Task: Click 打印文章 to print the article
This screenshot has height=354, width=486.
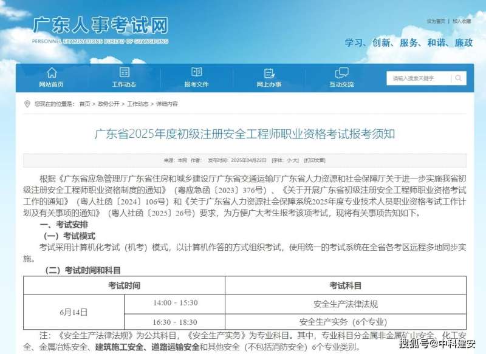Action: (x=315, y=160)
